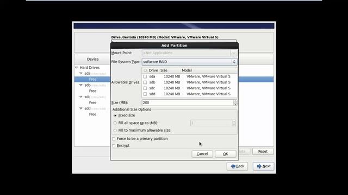Open the File System Type dropdown
The image size is (348, 195).
click(189, 62)
